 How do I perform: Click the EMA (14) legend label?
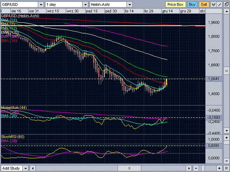coord(9,20)
